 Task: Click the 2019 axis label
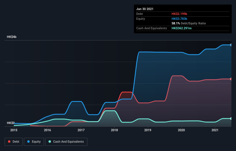(x=148, y=130)
